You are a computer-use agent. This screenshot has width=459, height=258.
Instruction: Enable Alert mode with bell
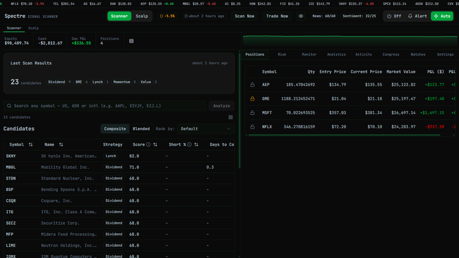tap(418, 16)
